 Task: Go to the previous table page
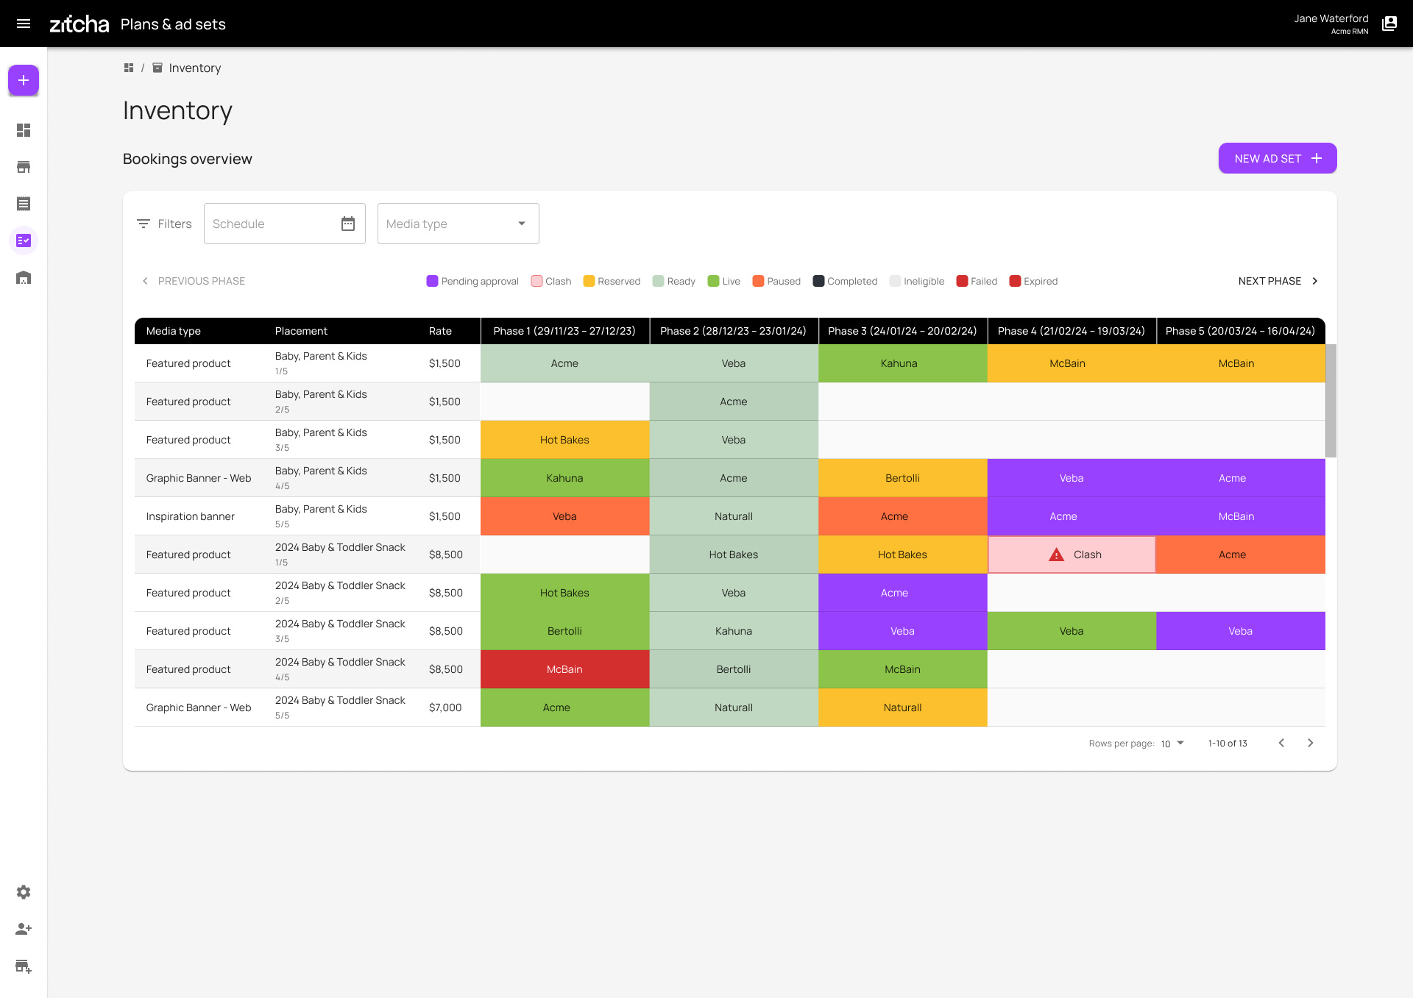tap(1281, 743)
